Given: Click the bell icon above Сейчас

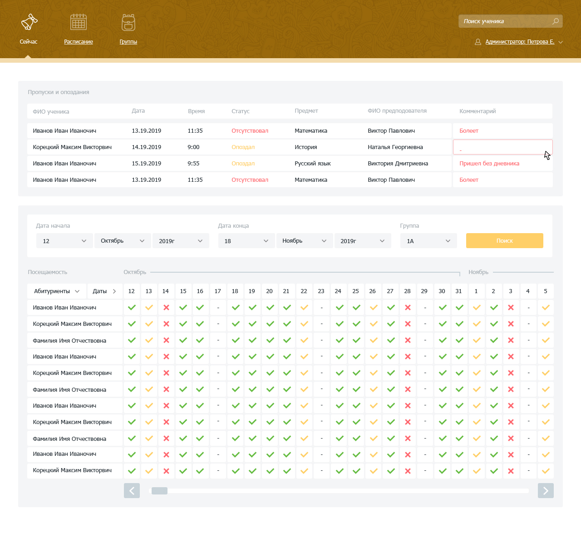Looking at the screenshot, I should (x=29, y=22).
